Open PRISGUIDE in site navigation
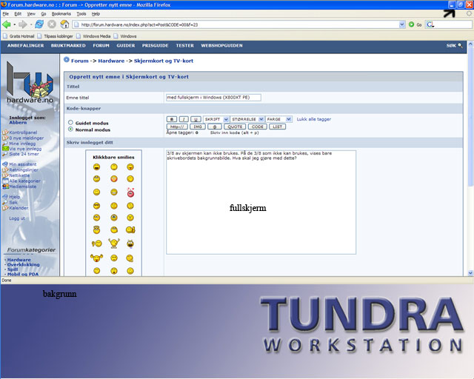Screen dimensions: 474x379 click(155, 46)
